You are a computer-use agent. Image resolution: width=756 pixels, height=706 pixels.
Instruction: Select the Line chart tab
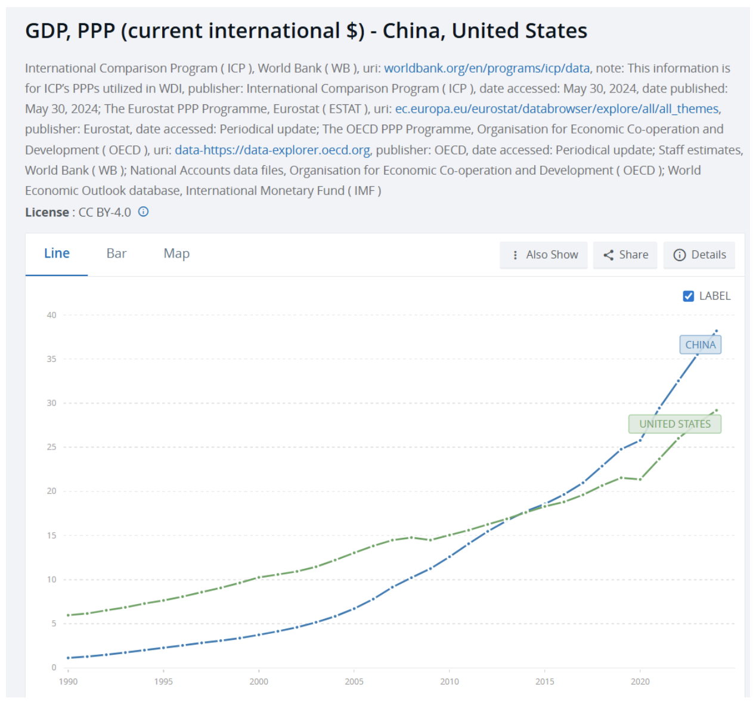pyautogui.click(x=57, y=253)
